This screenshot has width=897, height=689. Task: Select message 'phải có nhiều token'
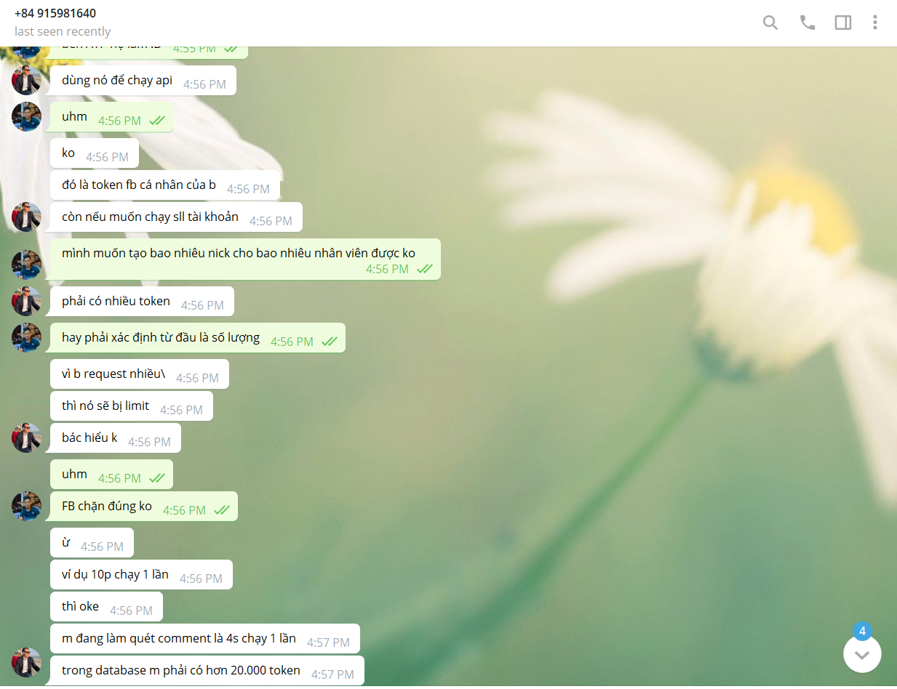[x=142, y=302]
